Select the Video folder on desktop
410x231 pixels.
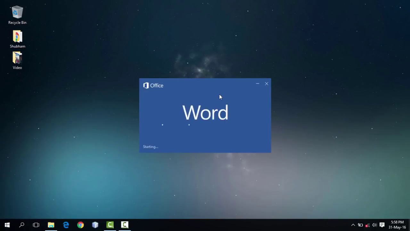tap(17, 61)
